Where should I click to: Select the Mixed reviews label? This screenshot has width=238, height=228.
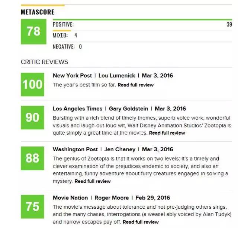(x=60, y=36)
